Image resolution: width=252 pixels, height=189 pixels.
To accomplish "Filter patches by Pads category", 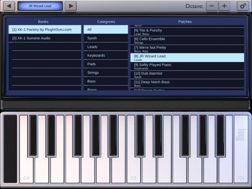I will coord(106,64).
